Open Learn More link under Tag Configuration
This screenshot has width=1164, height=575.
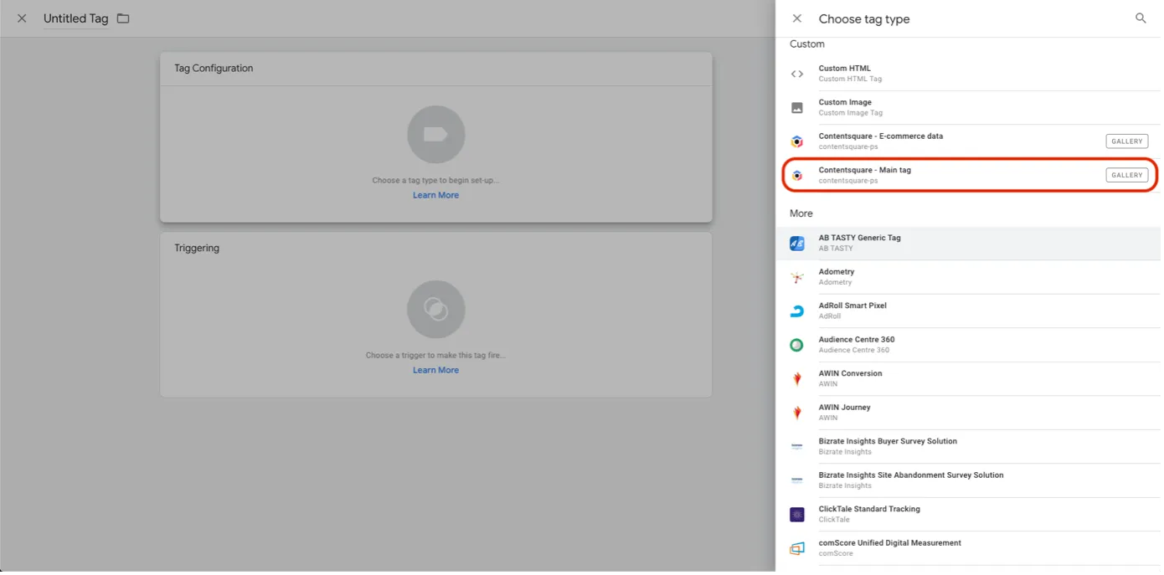point(435,195)
